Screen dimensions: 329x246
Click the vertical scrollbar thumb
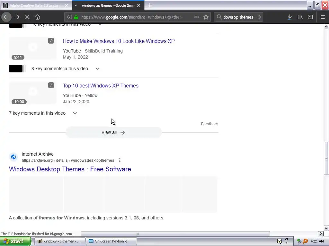pyautogui.click(x=326, y=158)
